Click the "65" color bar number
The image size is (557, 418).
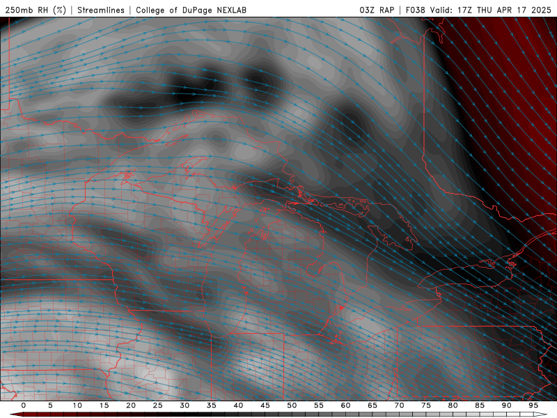[372, 405]
